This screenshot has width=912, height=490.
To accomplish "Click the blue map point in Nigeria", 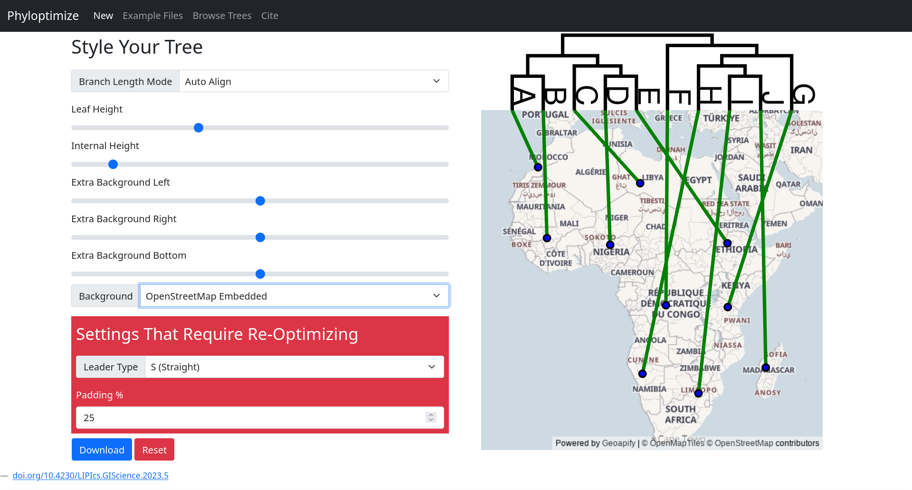I will point(610,245).
